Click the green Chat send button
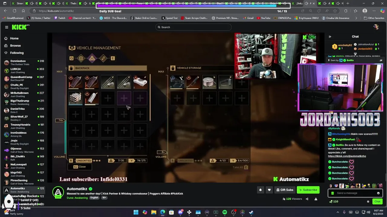Screen dimensions: 387x217 [x=377, y=202]
